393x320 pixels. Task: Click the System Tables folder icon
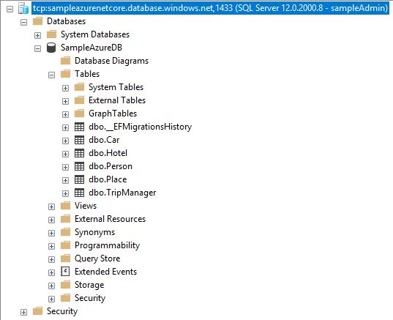click(x=80, y=87)
